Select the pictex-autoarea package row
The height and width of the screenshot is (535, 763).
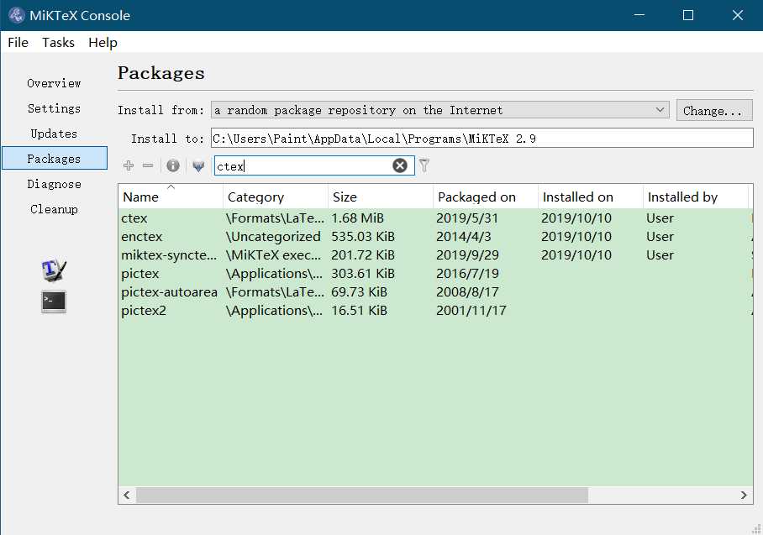[435, 291]
